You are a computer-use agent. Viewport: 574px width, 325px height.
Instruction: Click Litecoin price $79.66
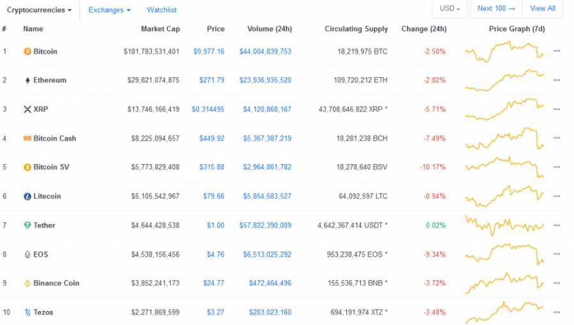tap(214, 196)
